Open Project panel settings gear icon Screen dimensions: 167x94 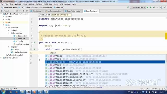[24, 11]
